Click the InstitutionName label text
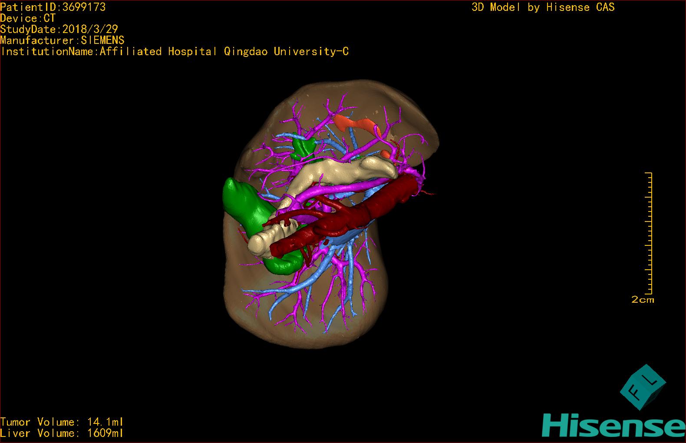This screenshot has width=686, height=443. [x=175, y=52]
